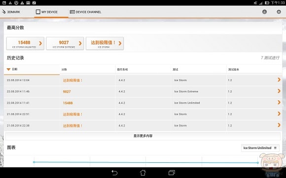This screenshot has width=286, height=178.
Task: Click the 达到极限值 score for 21.08.2014 22:51
Action: point(72,115)
